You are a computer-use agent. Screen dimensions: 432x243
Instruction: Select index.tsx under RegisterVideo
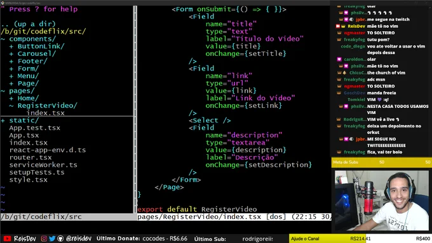pos(46,113)
